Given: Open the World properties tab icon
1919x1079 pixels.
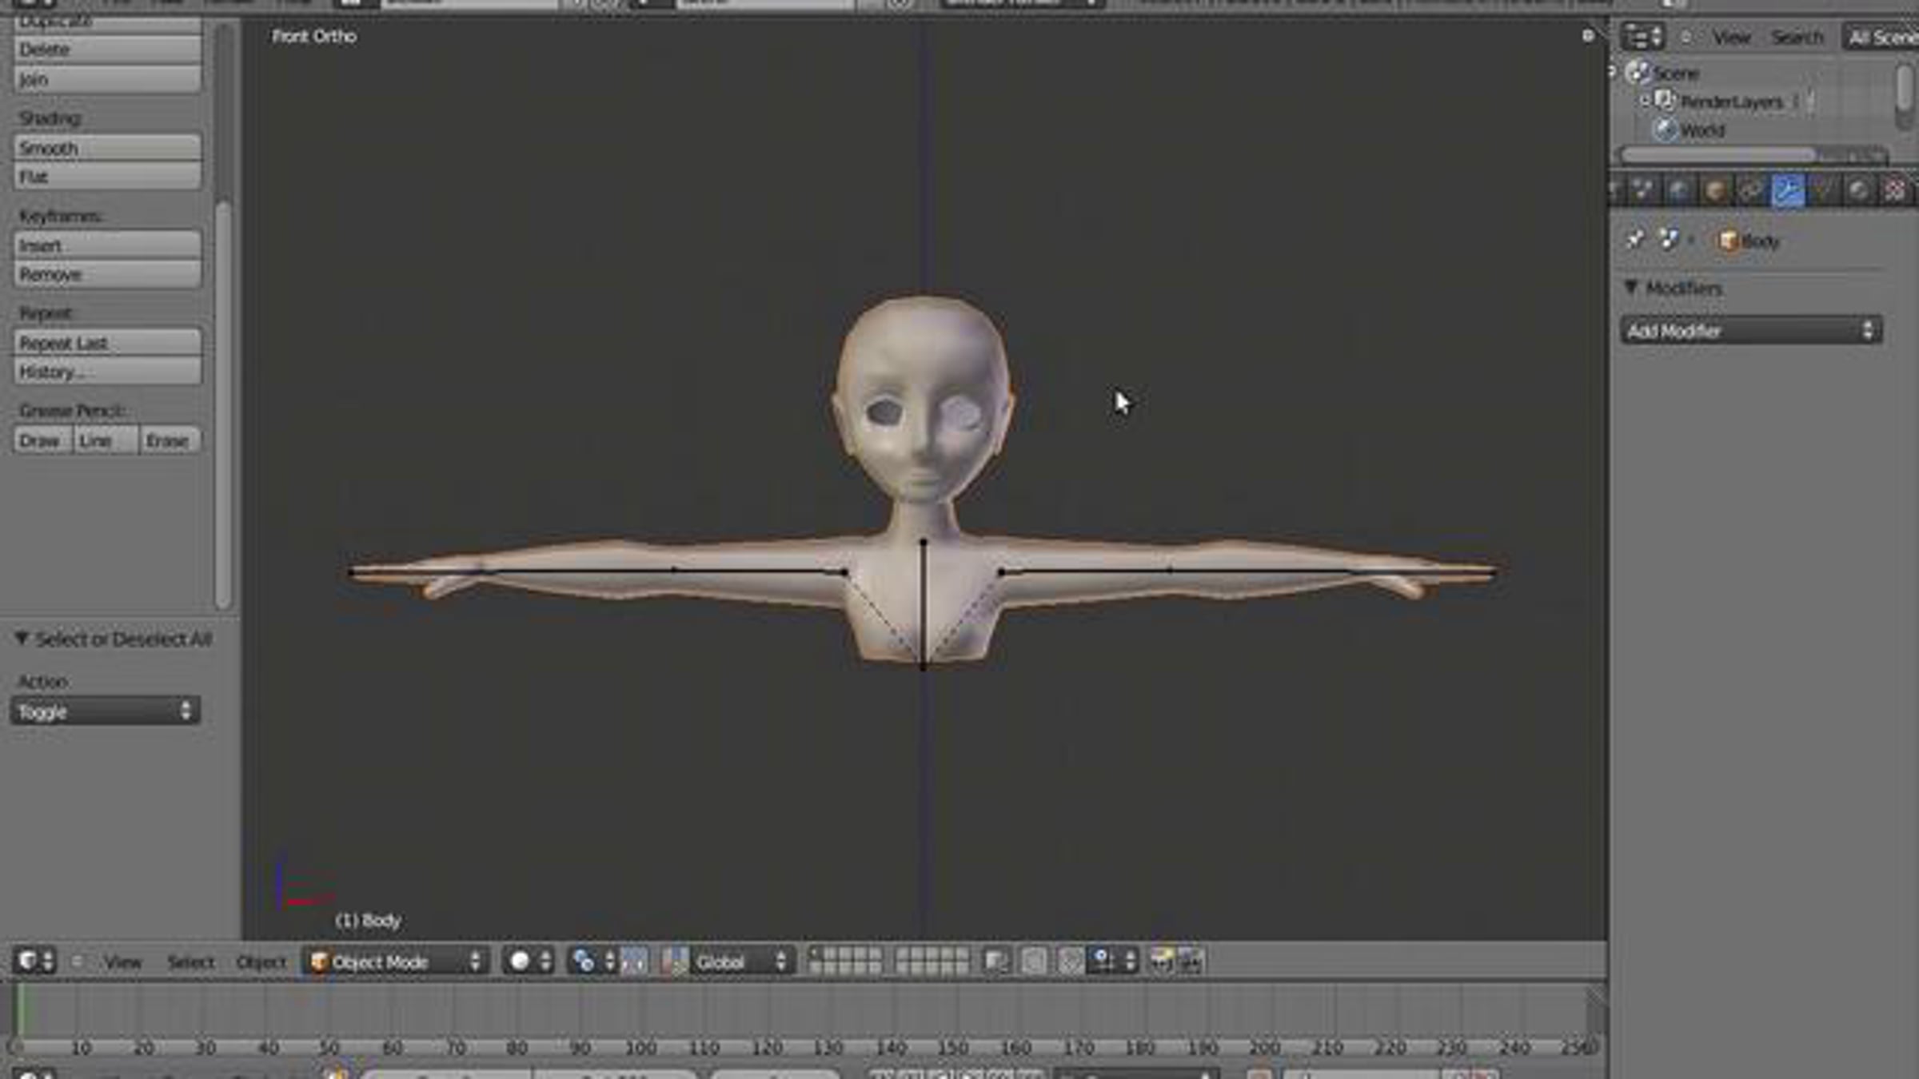Looking at the screenshot, I should coord(1679,191).
